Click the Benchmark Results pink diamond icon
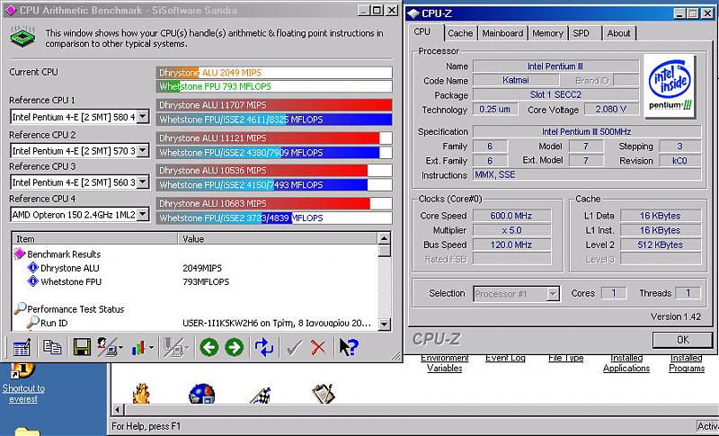This screenshot has width=719, height=436. 20,254
